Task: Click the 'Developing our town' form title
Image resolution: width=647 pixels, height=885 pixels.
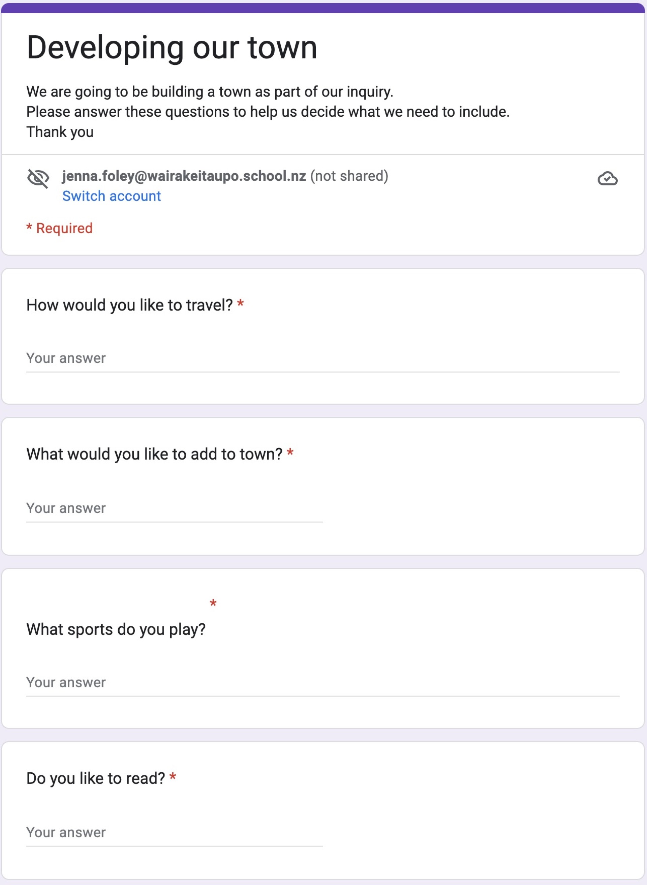Action: coord(172,48)
